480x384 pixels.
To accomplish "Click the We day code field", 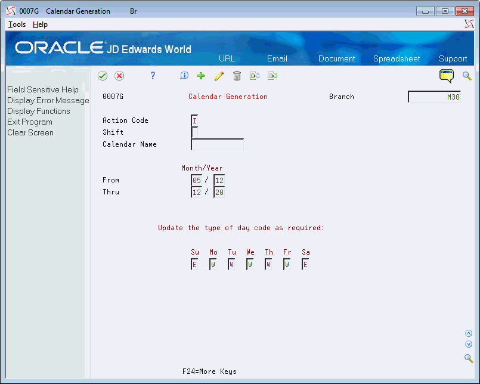I will click(250, 264).
